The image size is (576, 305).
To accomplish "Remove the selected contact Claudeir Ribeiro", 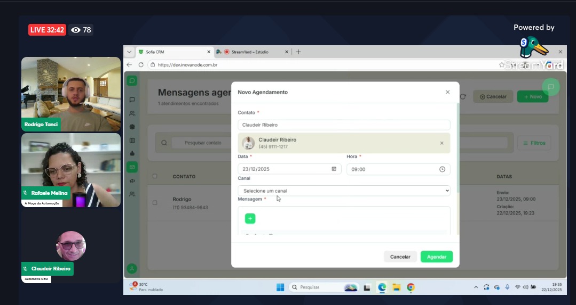I will point(441,143).
